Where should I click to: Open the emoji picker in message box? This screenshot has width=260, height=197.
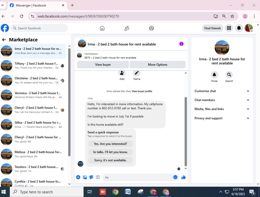[175, 177]
